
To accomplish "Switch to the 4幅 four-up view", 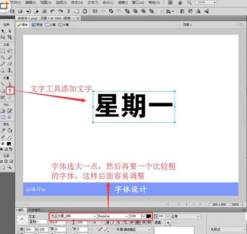I will tap(64, 25).
